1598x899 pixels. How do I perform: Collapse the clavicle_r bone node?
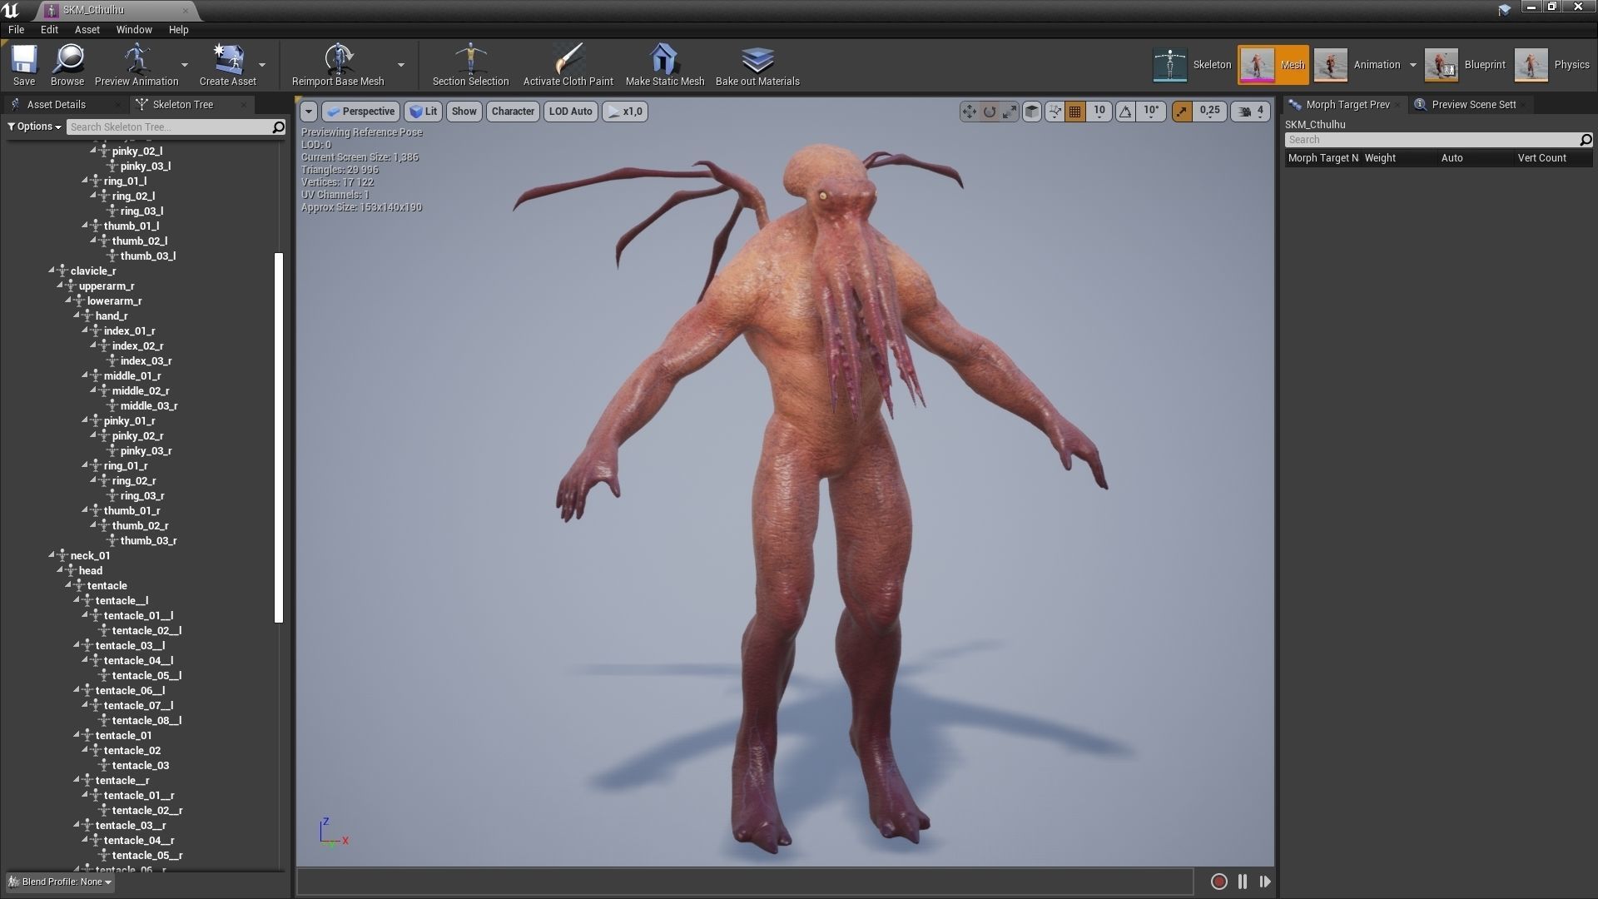point(52,271)
